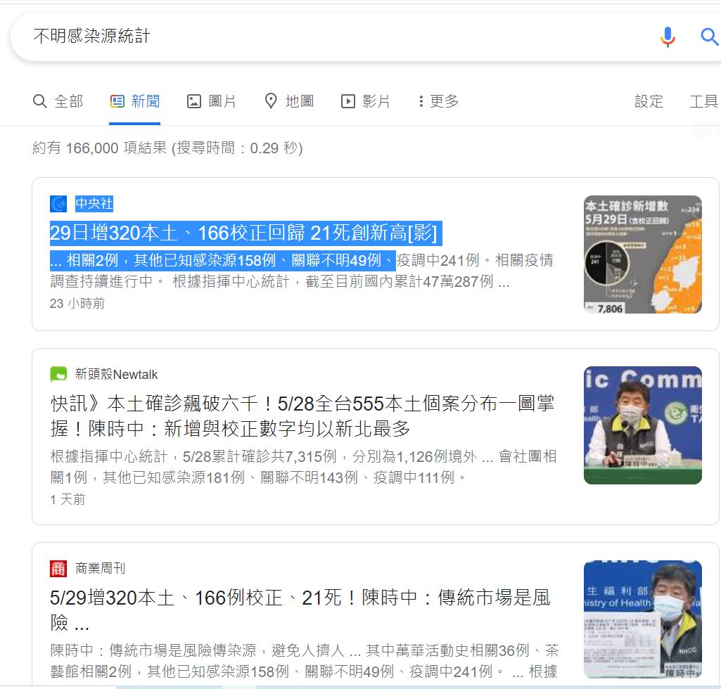Click the green Newtalk source logo
Screen dimensions: 721x689
point(58,374)
